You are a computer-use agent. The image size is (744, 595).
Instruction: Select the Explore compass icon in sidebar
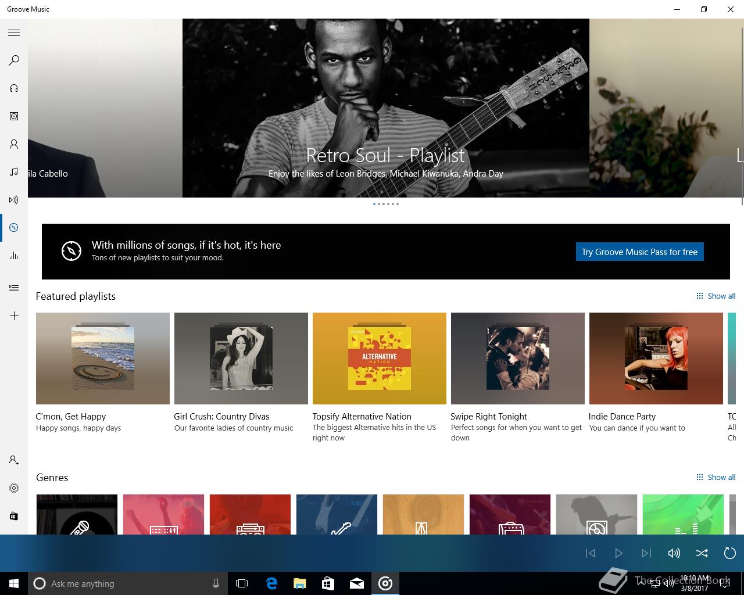[x=14, y=228]
